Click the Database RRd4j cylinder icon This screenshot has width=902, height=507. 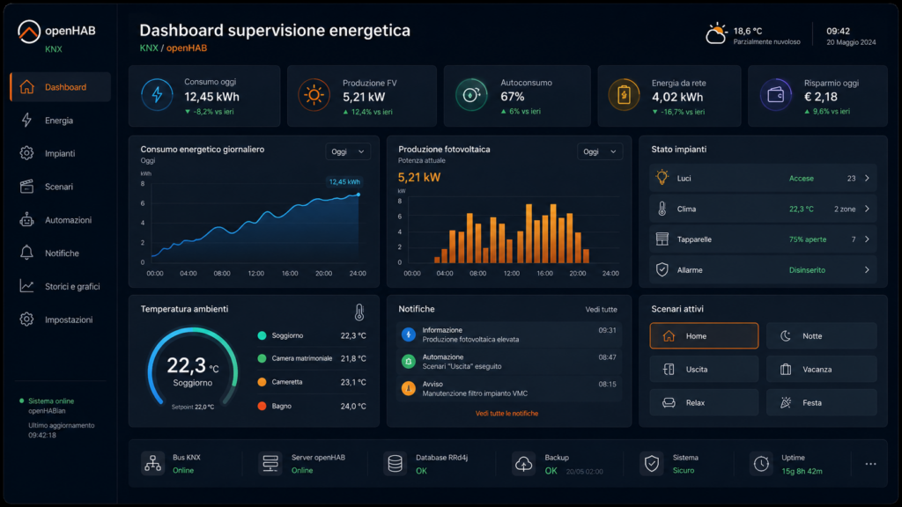[x=396, y=463]
